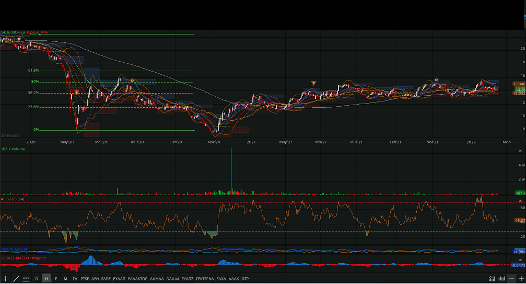Select the Ω timeframe button
This screenshot has height=284, width=526.
click(x=37, y=279)
